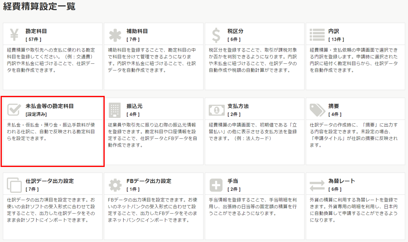Click the plus icon for 手当
The image size is (408, 242).
point(216,185)
